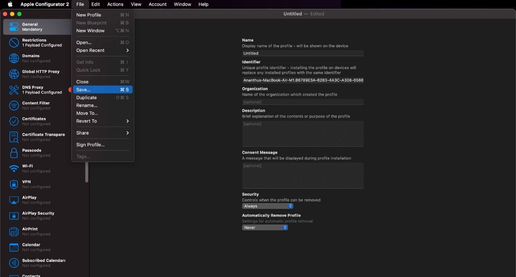Expand the Revert To submenu

[103, 121]
